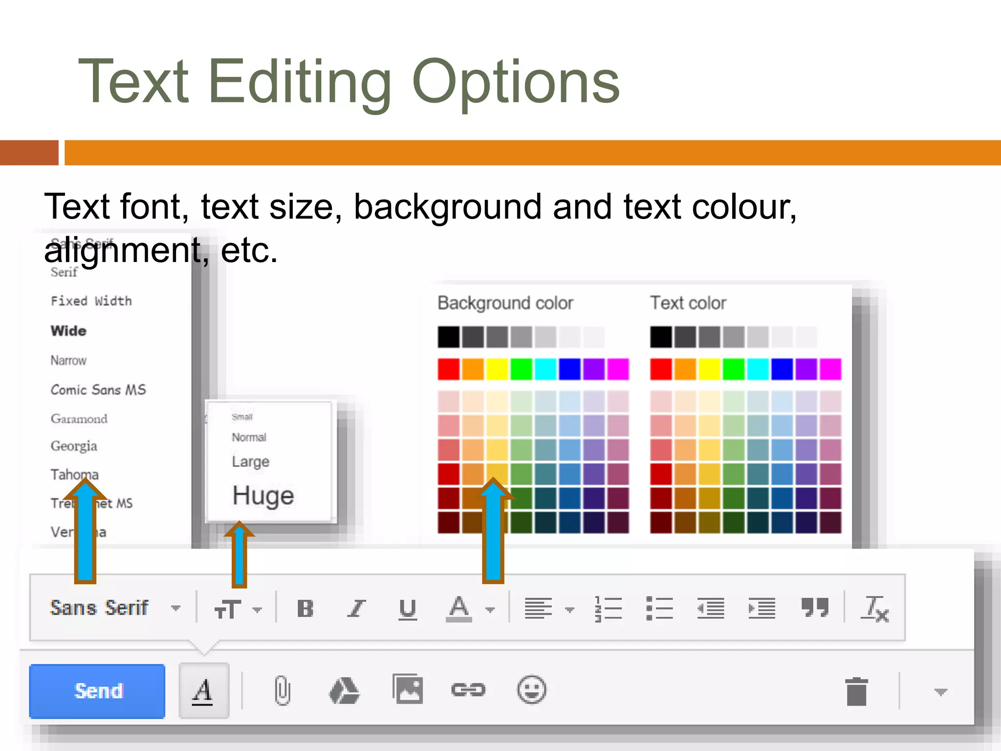Apply quote formatting
Viewport: 1001px width, 751px height.
click(x=815, y=608)
